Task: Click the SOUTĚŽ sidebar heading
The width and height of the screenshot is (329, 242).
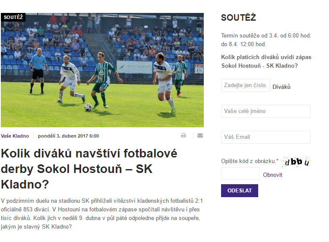Action: (239, 18)
